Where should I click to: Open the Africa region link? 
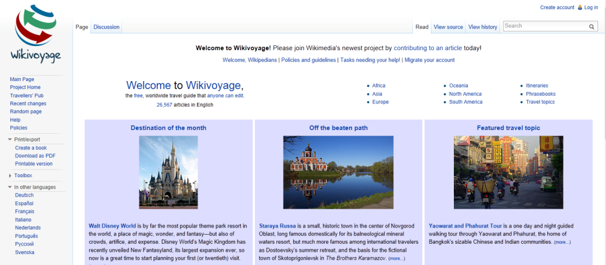tap(379, 86)
